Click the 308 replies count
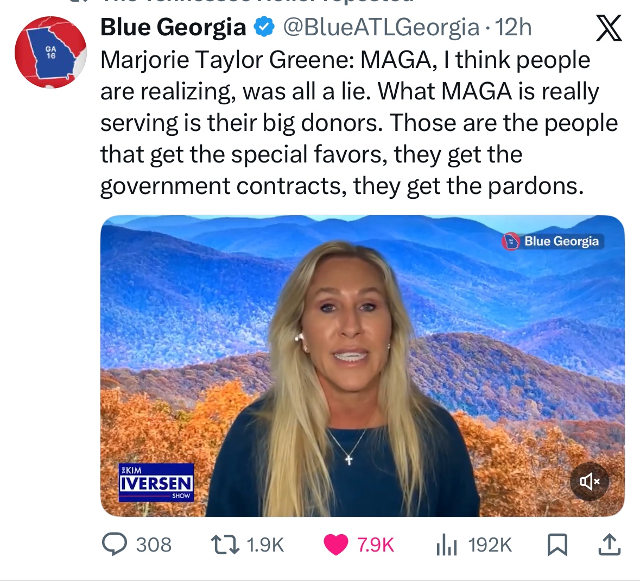The width and height of the screenshot is (640, 582). coord(154,545)
